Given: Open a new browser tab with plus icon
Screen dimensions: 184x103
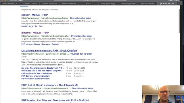Looking at the screenshot, I should tap(178, 4).
